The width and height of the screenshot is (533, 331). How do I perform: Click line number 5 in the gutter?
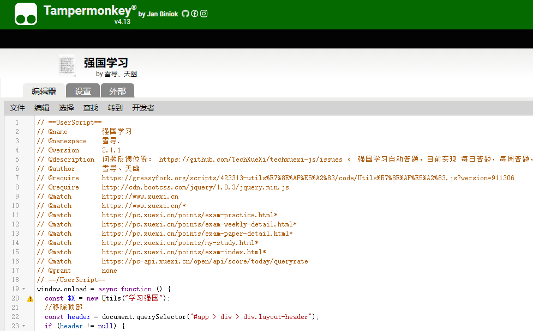pos(17,160)
